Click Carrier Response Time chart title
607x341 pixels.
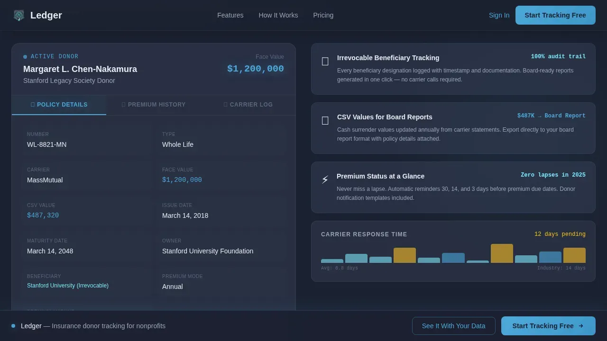(364, 234)
